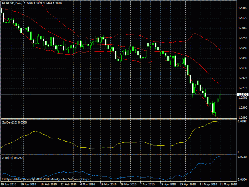
Task: Click the 1.2090 price scale label
Action: [x=243, y=118]
